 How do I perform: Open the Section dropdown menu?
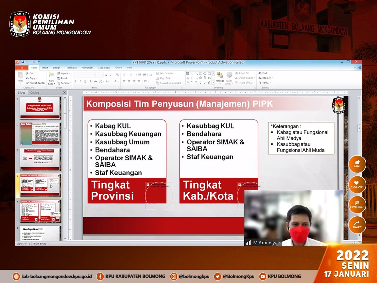click(64, 83)
